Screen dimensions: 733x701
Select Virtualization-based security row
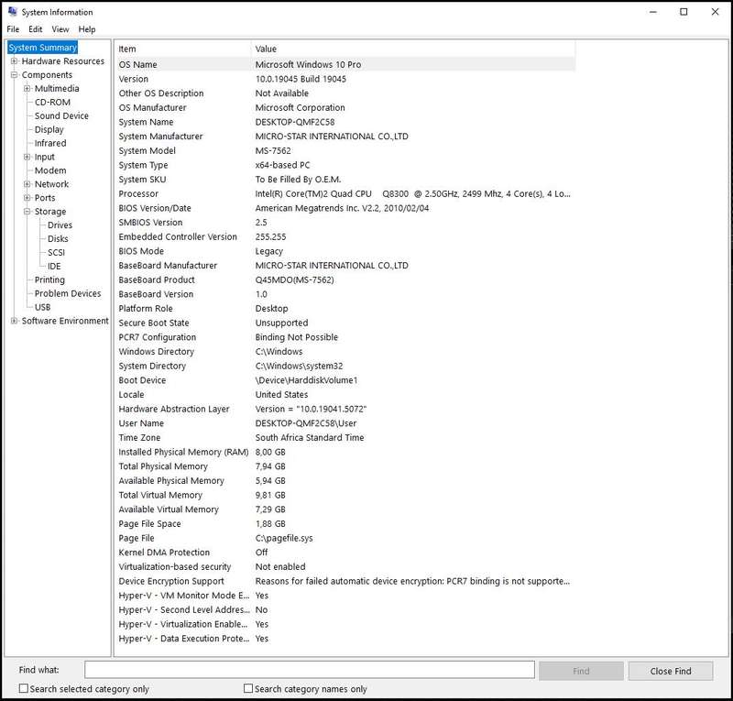pyautogui.click(x=345, y=566)
